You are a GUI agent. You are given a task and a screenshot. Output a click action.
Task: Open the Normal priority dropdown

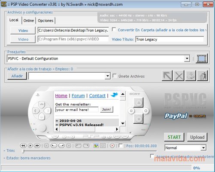pos(203,148)
